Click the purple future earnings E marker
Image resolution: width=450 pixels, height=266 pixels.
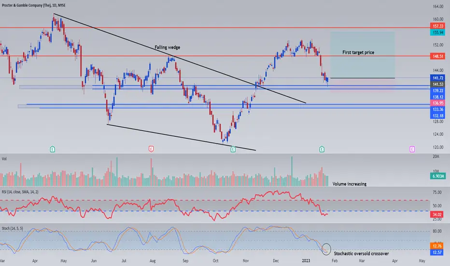pyautogui.click(x=412, y=149)
